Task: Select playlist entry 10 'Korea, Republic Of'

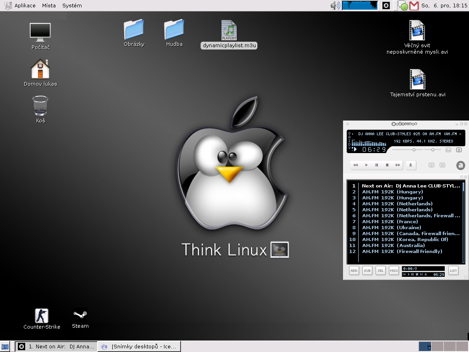Action: [x=404, y=239]
